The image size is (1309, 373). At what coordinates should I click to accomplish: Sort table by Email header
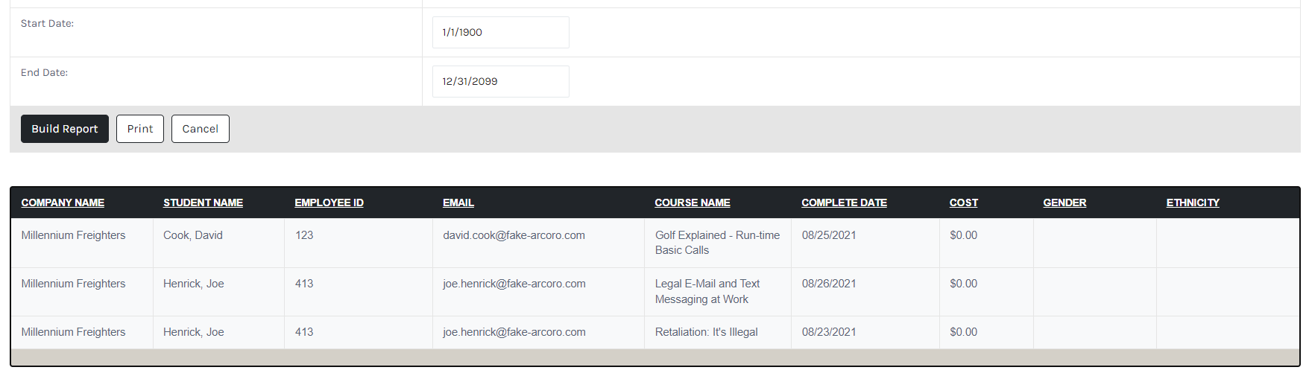pyautogui.click(x=458, y=203)
